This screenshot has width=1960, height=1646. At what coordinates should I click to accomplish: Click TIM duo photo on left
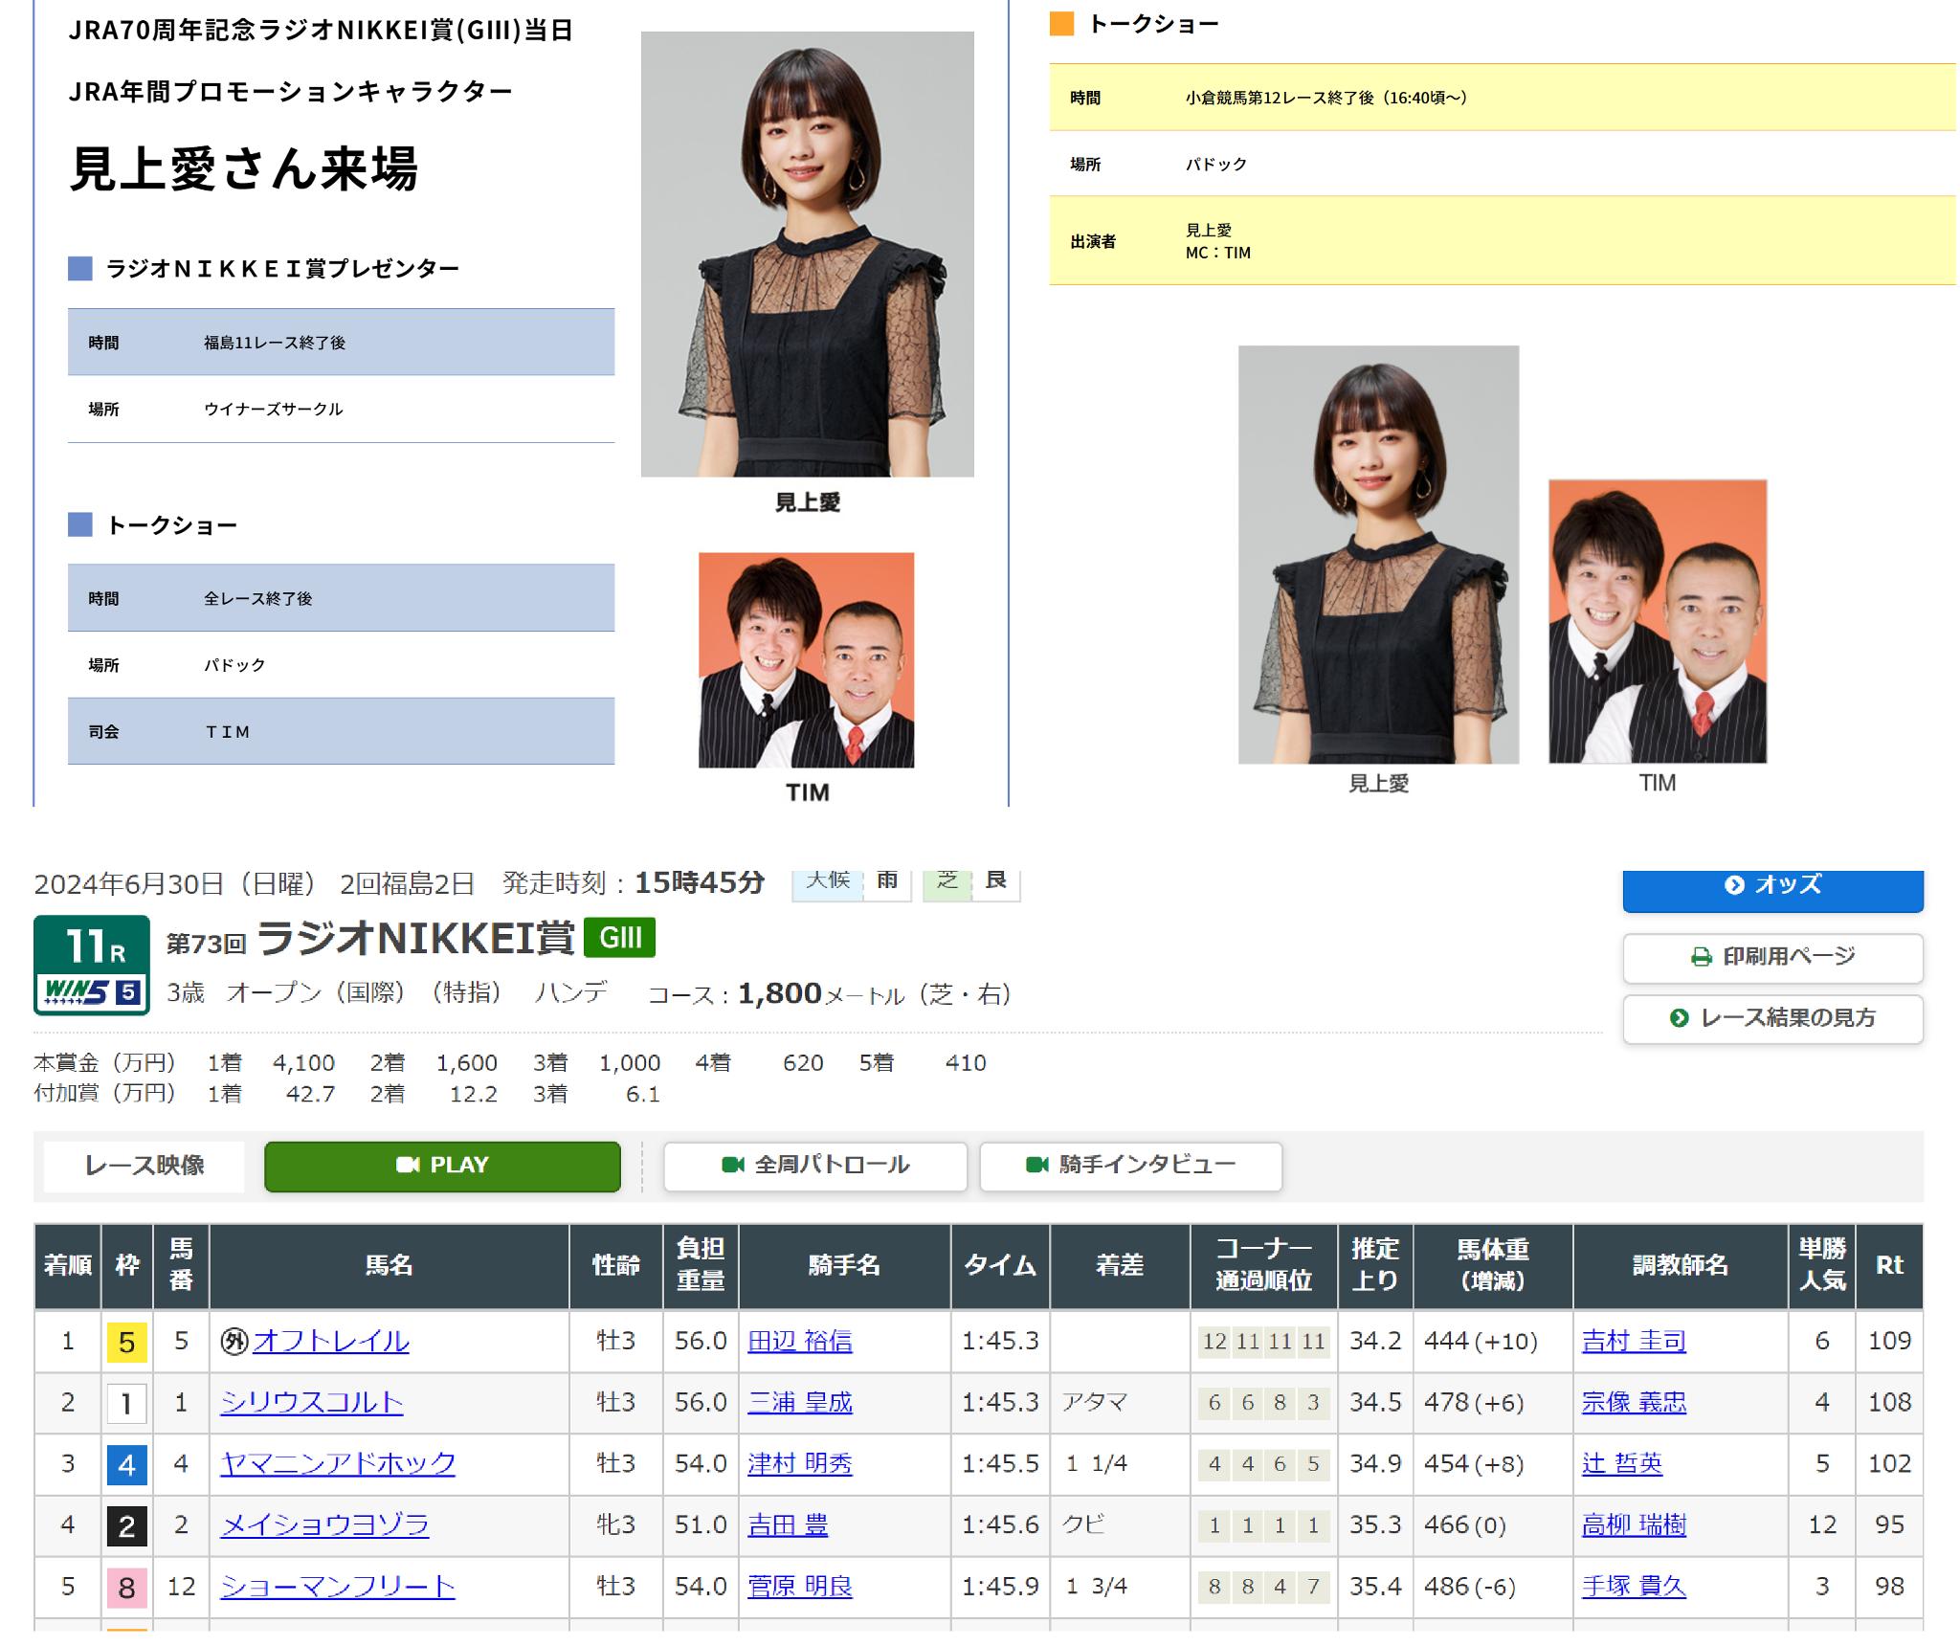click(x=806, y=659)
